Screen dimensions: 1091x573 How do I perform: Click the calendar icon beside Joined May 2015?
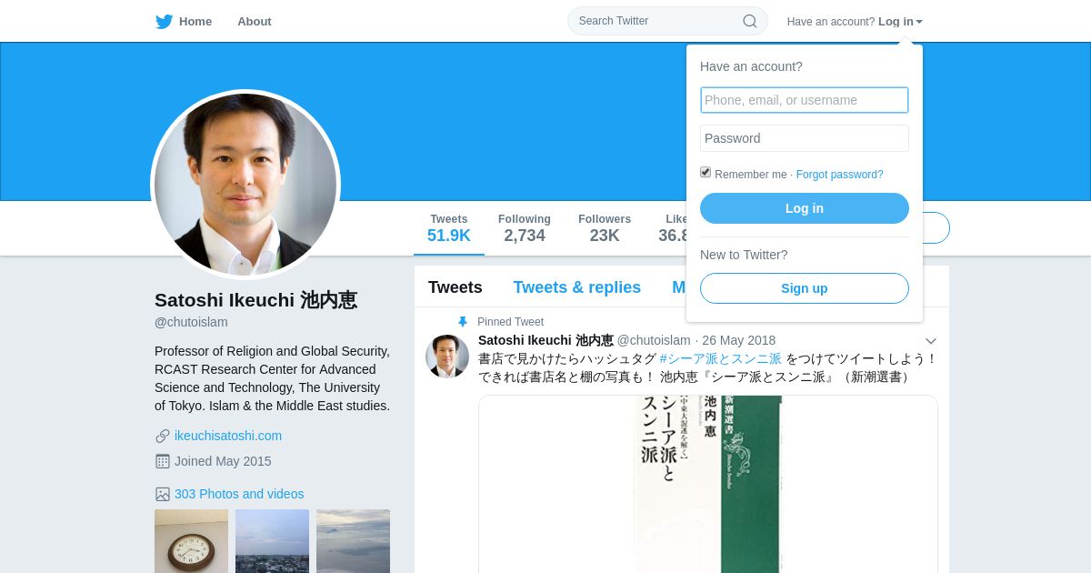click(x=163, y=461)
